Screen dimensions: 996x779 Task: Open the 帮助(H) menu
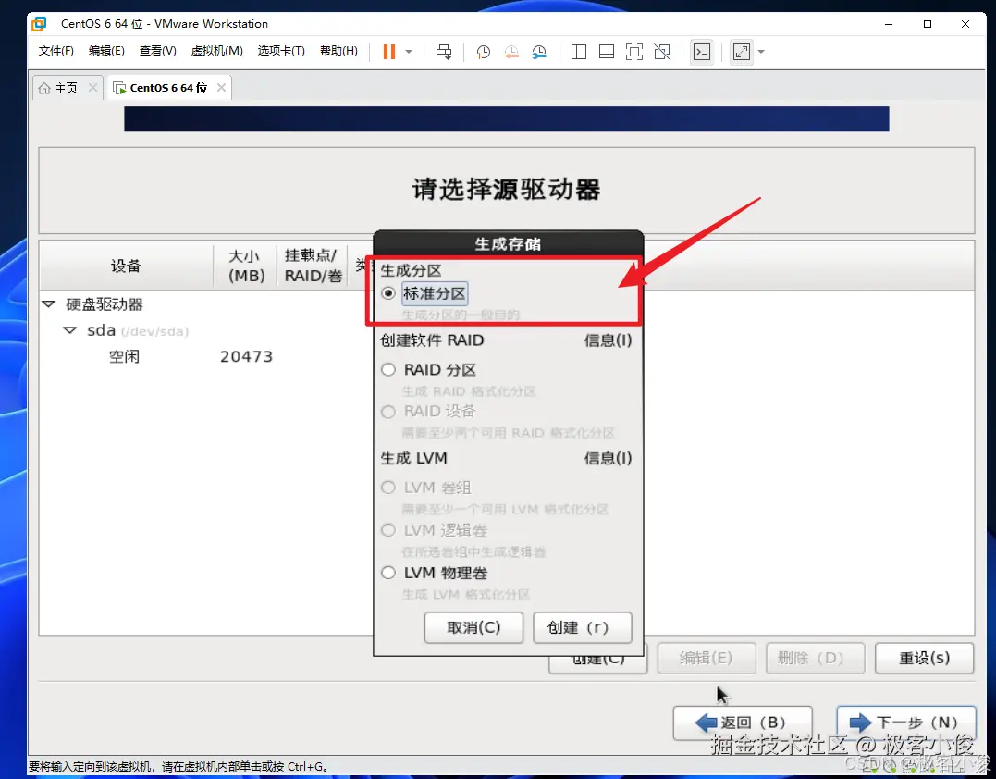338,51
